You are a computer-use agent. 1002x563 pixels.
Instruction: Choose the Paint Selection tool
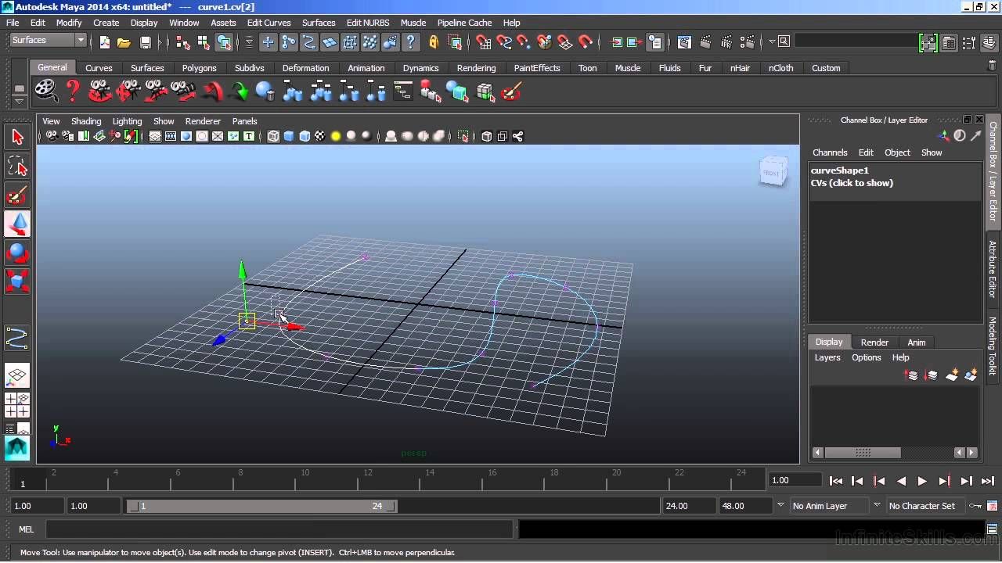pyautogui.click(x=17, y=195)
